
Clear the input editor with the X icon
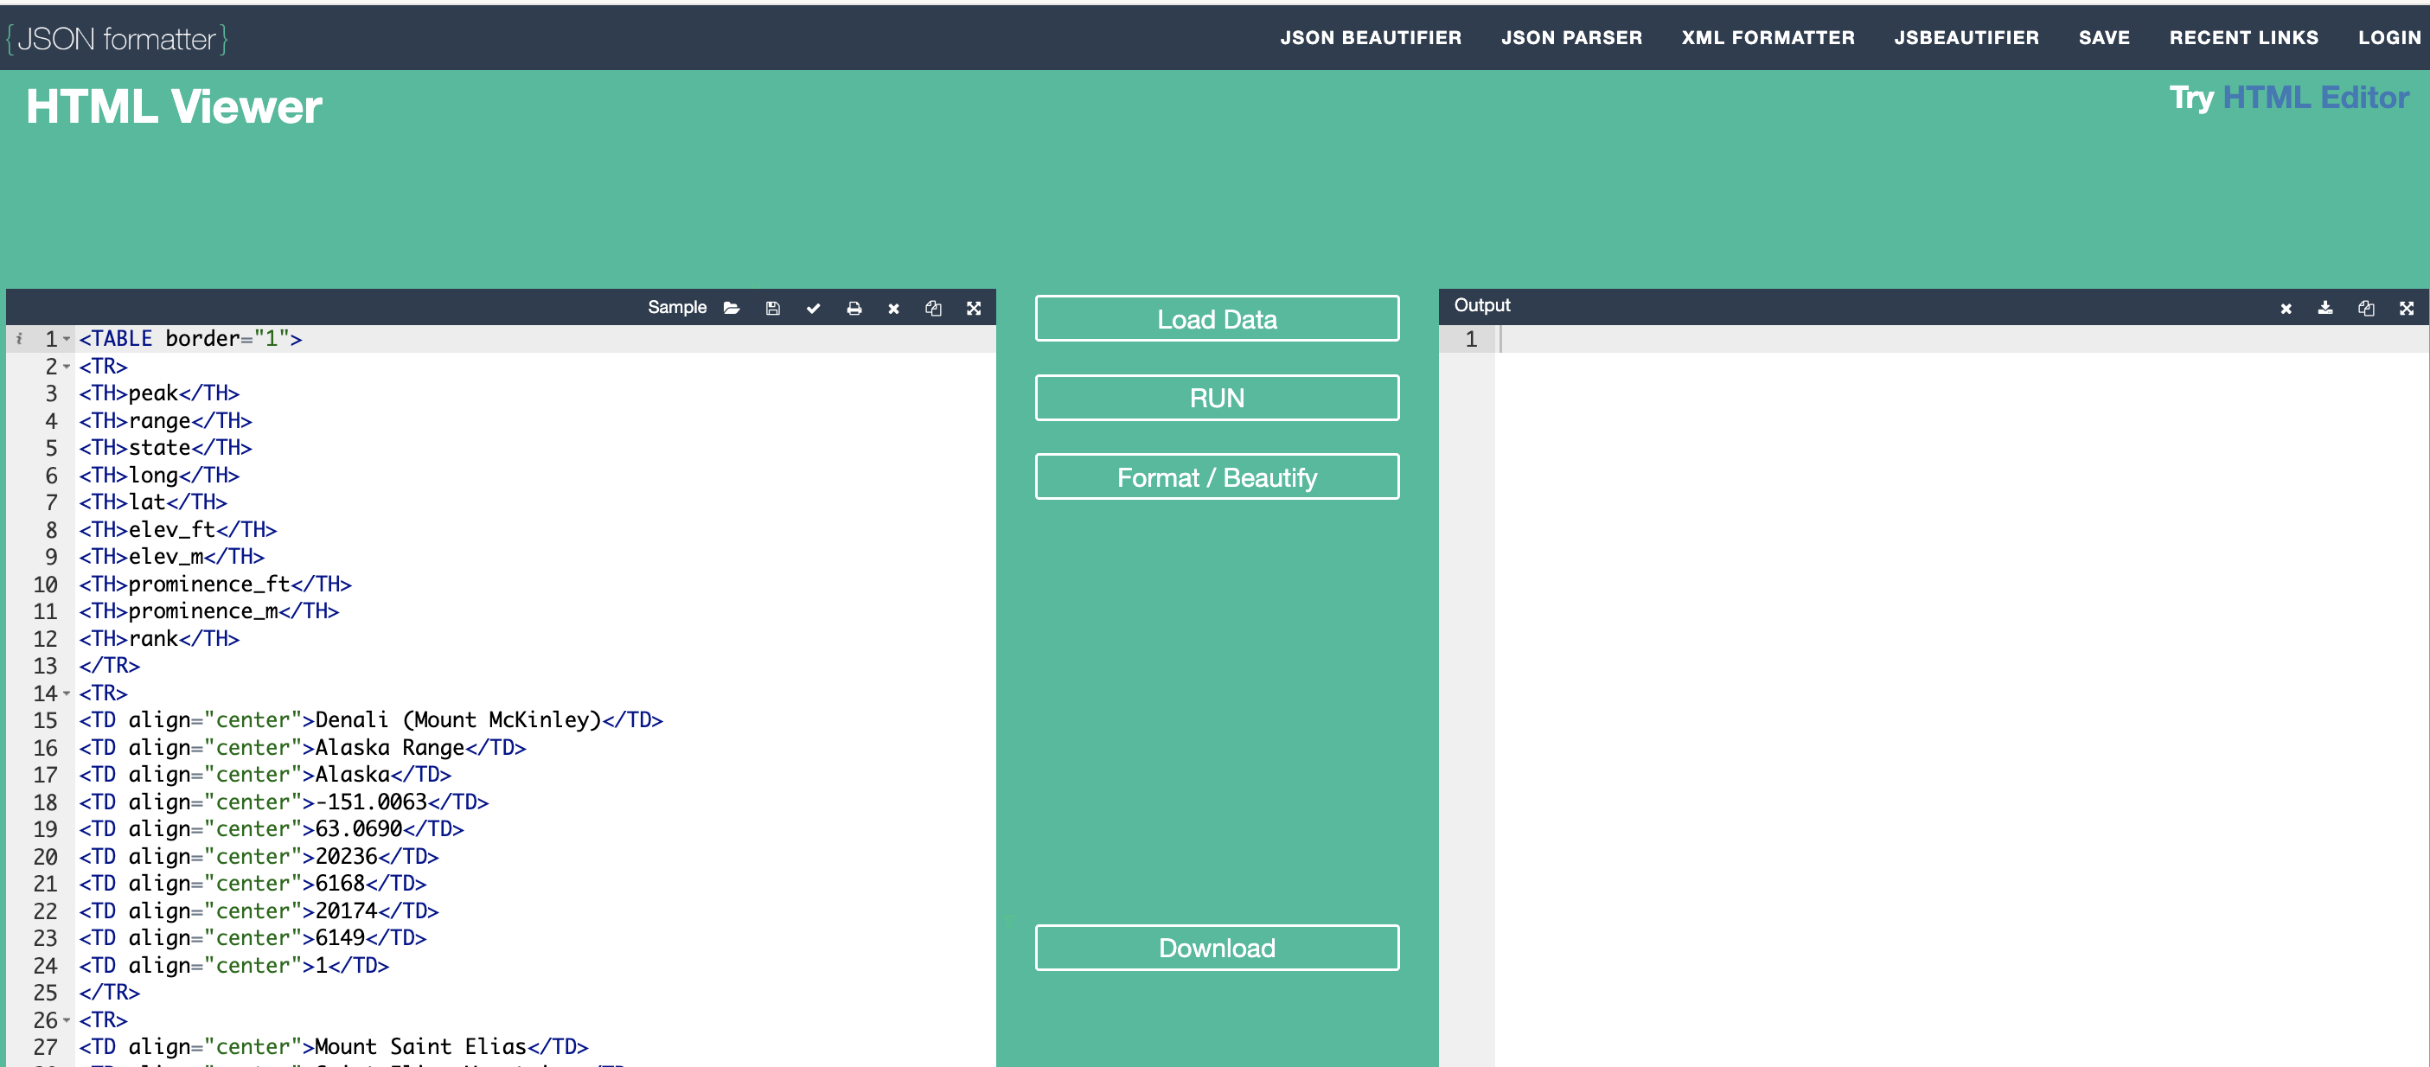[x=893, y=308]
